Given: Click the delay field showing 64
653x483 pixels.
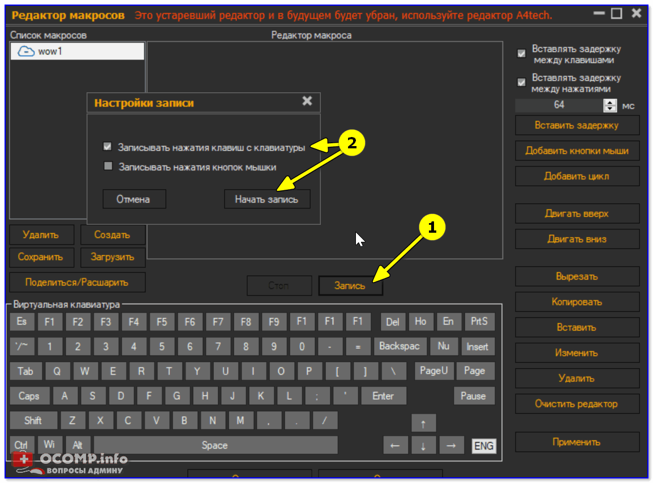Looking at the screenshot, I should tap(559, 105).
